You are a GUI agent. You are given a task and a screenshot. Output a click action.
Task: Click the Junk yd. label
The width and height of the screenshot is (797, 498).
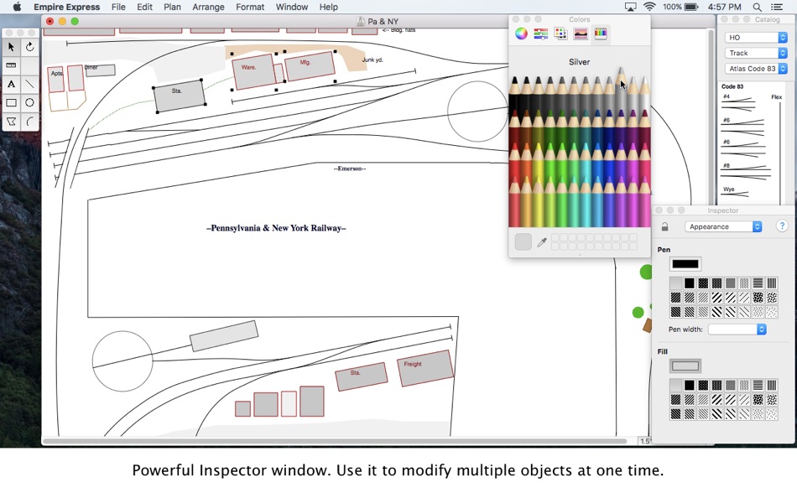(372, 60)
